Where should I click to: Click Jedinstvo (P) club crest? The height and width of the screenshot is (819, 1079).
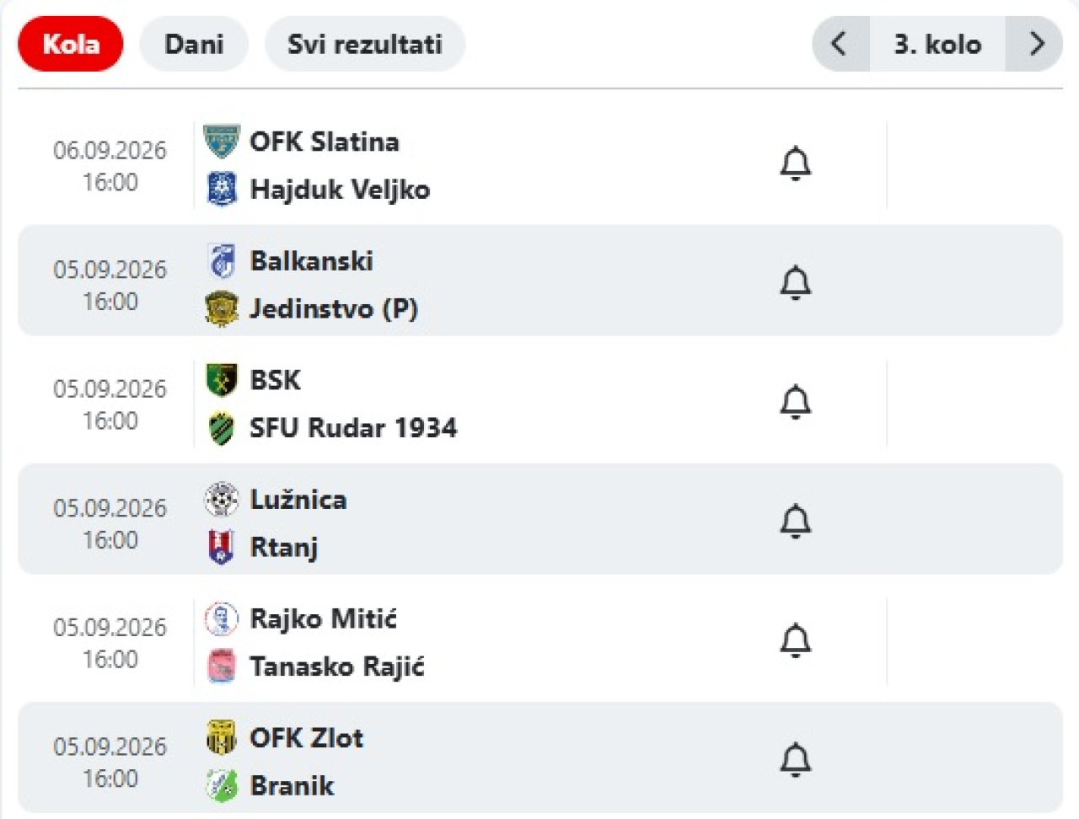pos(222,309)
